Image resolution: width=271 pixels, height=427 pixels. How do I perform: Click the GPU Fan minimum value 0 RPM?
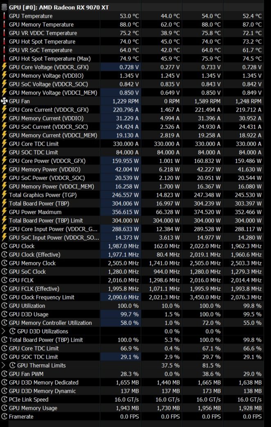point(172,101)
